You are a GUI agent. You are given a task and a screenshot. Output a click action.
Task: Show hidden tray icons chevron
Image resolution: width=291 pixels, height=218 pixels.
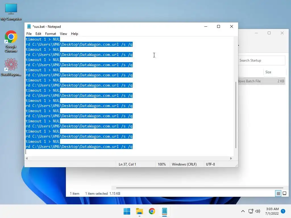tap(243, 211)
